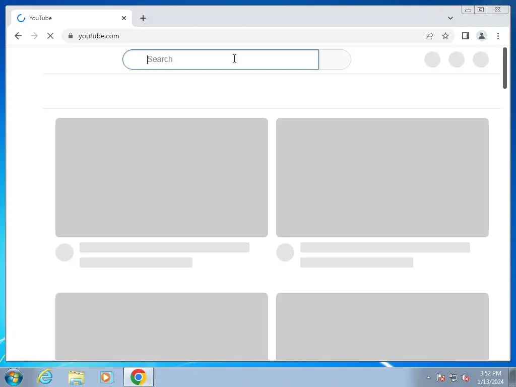Close the YouTube tab
Image resolution: width=516 pixels, height=387 pixels.
coord(124,18)
